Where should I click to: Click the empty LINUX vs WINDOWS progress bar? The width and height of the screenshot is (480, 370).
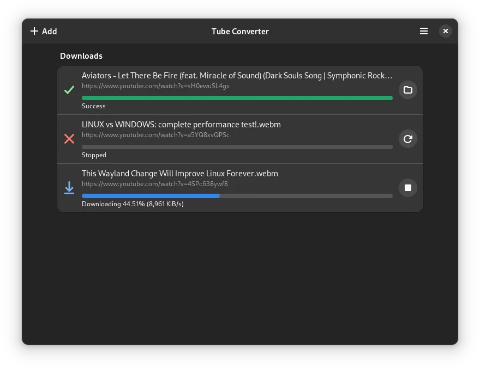pos(237,147)
